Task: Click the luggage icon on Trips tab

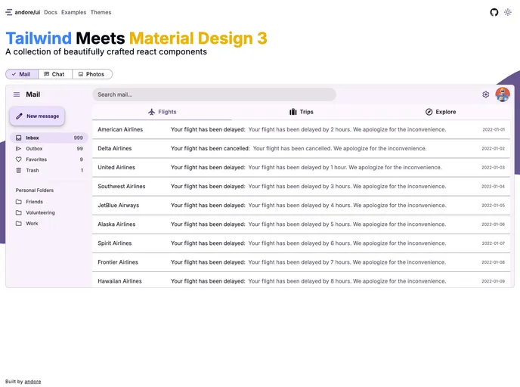Action: [x=292, y=112]
